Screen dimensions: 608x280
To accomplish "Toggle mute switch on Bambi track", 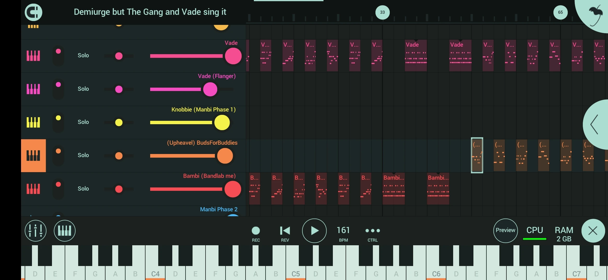I will [x=58, y=188].
